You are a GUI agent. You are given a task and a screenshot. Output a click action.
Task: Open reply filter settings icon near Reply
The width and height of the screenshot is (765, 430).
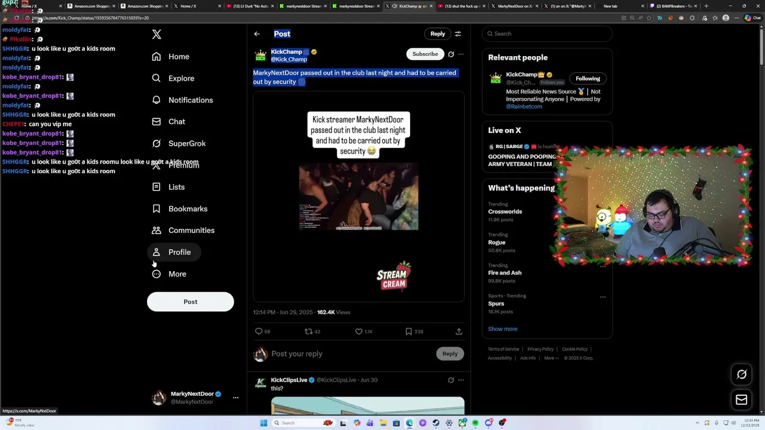[458, 34]
